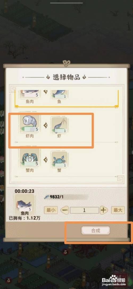
Task: Tap the arrow between 蟹肉 and 蟹
Action: (45, 160)
